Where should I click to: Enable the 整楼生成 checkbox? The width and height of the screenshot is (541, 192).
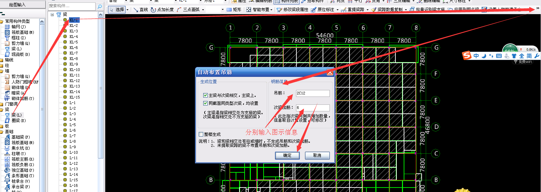201,134
